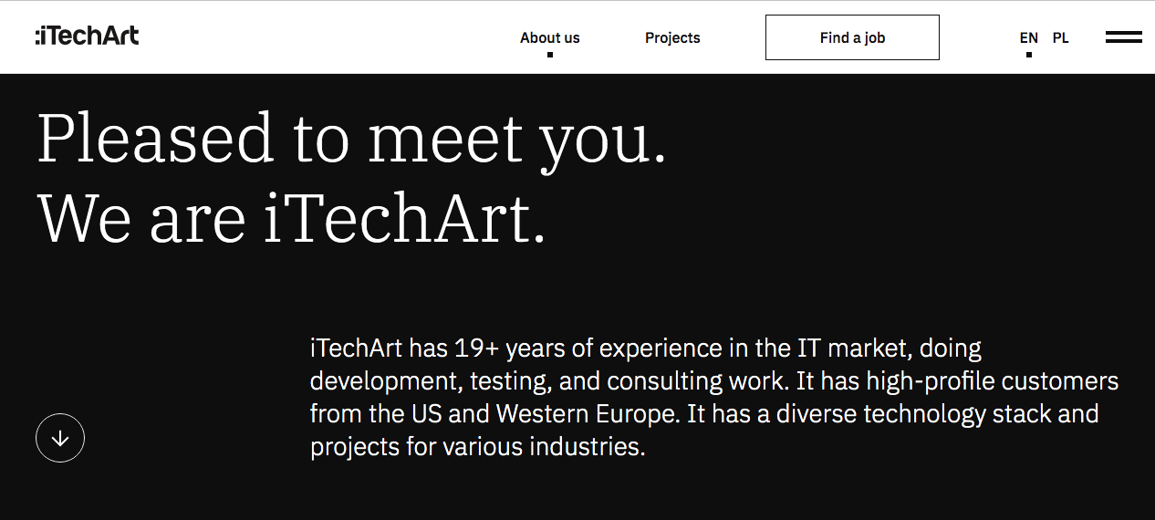
Task: Switch site language to PL
Action: point(1060,37)
